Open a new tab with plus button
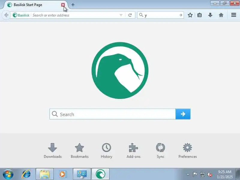240x180 pixels. tap(73, 5)
